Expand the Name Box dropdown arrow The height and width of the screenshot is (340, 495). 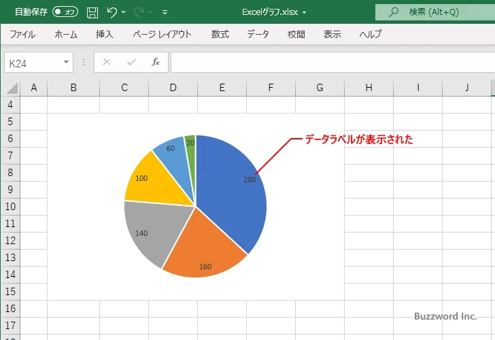pos(67,62)
